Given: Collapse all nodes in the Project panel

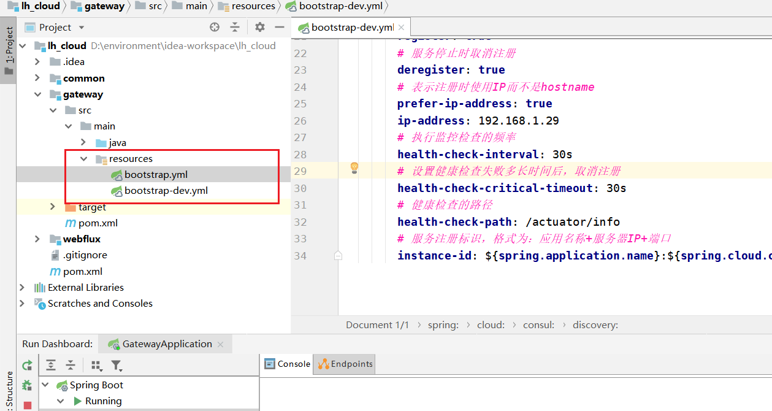Looking at the screenshot, I should (235, 27).
